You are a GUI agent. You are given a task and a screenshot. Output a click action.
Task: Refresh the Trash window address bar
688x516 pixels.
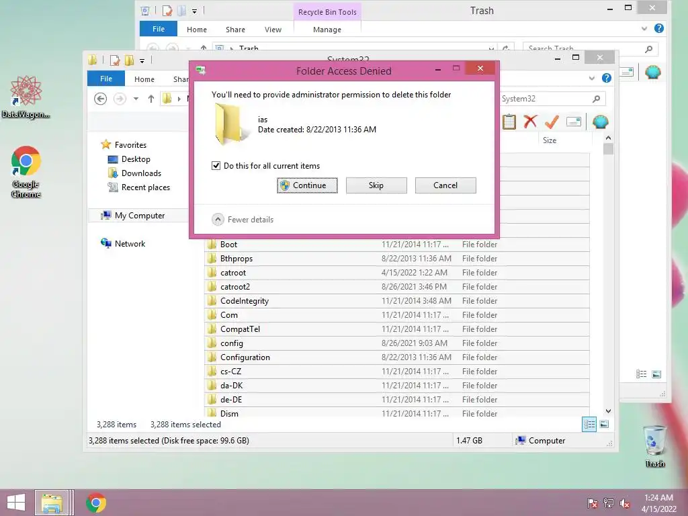(x=506, y=48)
